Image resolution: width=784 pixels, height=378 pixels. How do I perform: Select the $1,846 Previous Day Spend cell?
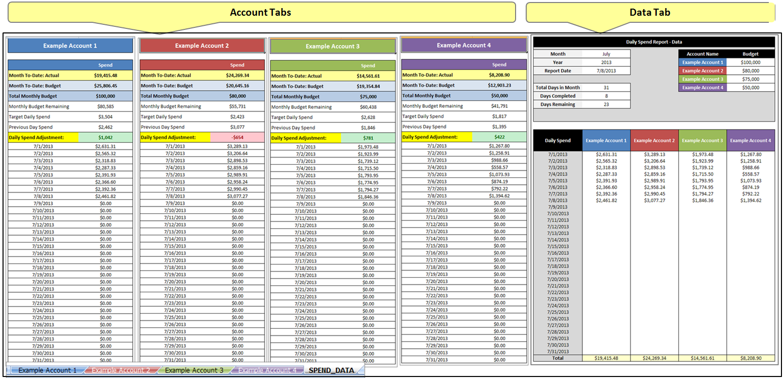368,128
